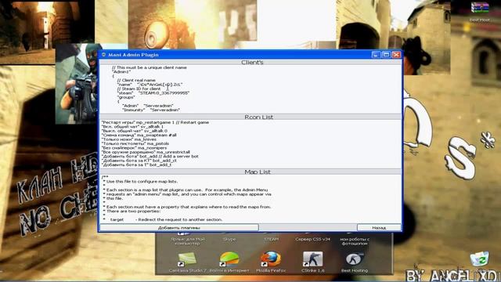Click the sv_alltalk 0 rcon line
The image size is (501, 282).
click(x=134, y=131)
